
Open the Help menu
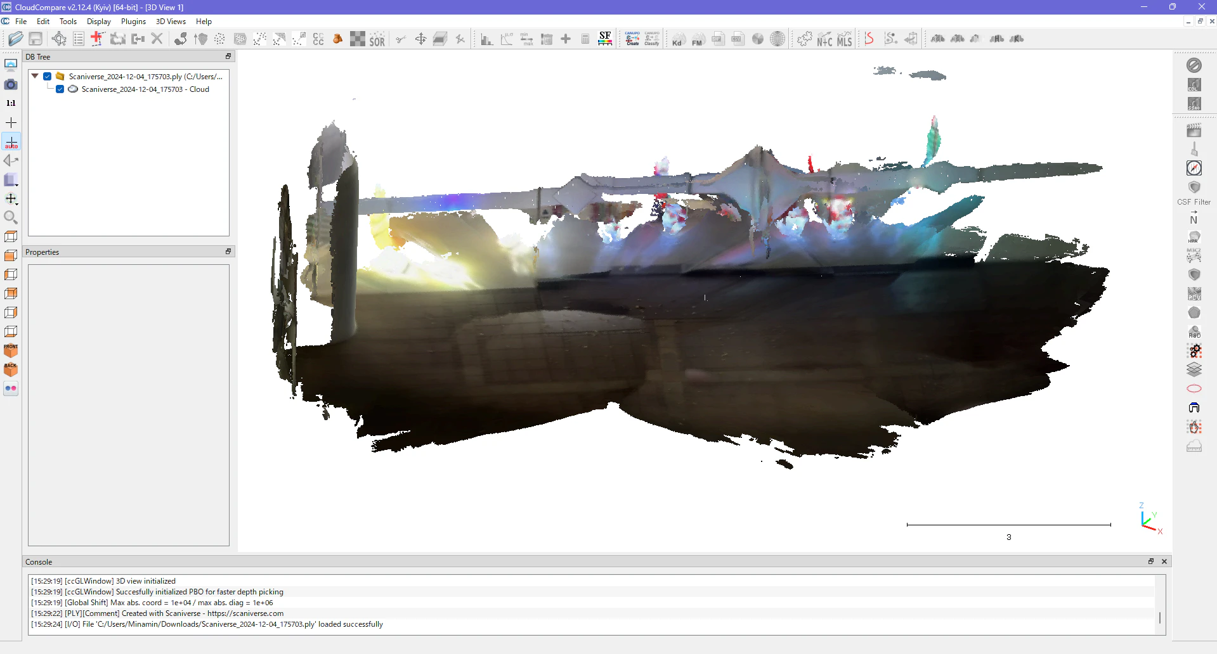coord(204,22)
